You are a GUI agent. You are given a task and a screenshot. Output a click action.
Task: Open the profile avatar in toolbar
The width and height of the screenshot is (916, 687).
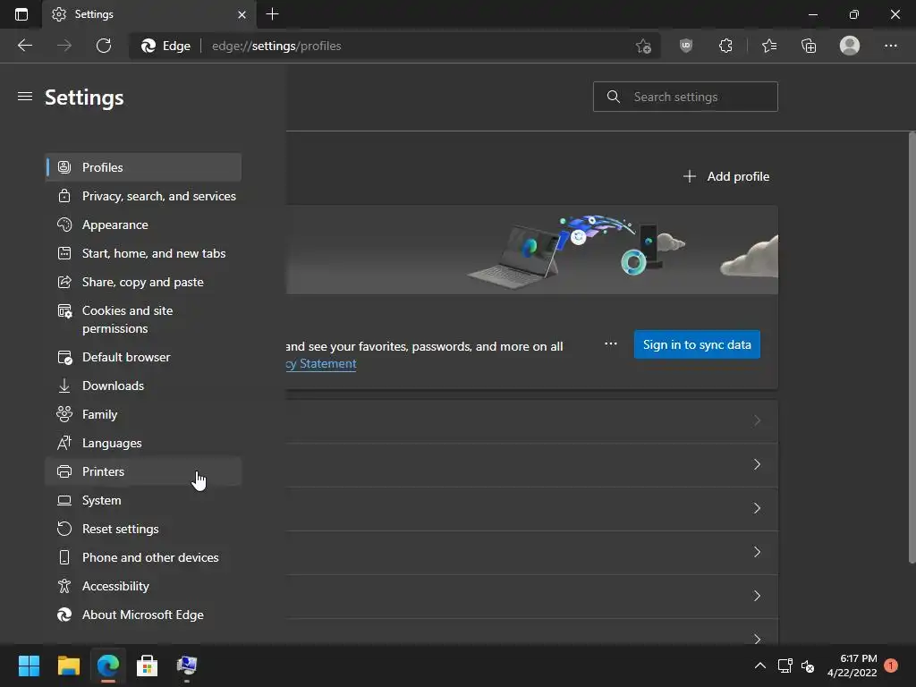pyautogui.click(x=850, y=46)
